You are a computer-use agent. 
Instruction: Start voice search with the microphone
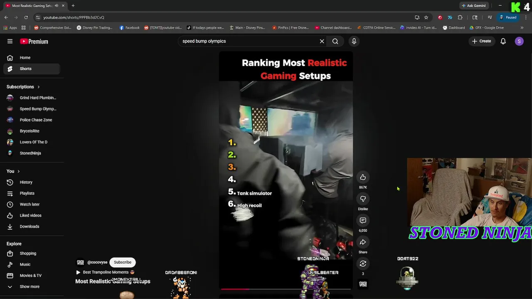354,41
